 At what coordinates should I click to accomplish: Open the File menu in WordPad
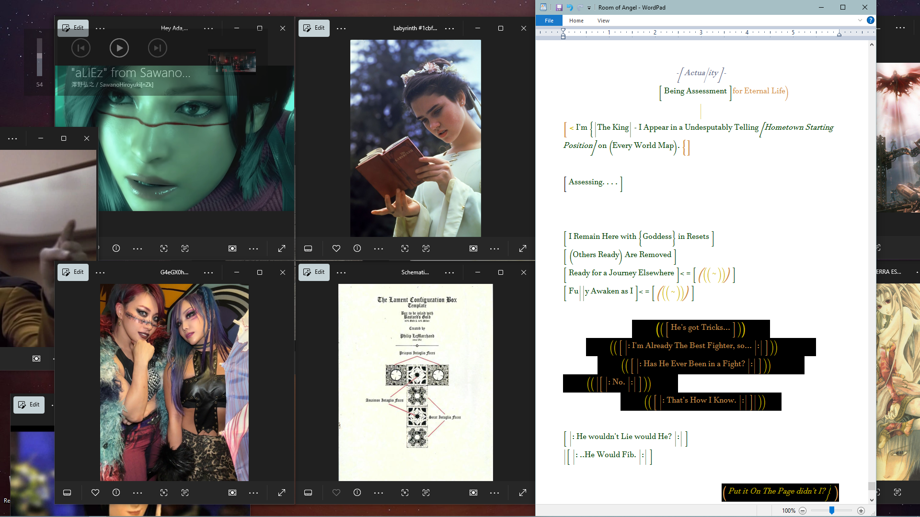pos(549,21)
